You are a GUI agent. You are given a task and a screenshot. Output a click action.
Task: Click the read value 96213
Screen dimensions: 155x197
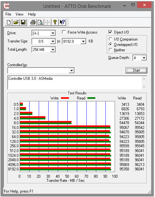pos(139,164)
